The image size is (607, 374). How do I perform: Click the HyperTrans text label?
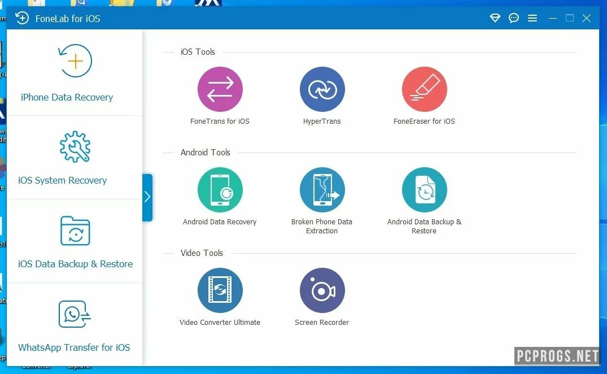pos(322,121)
